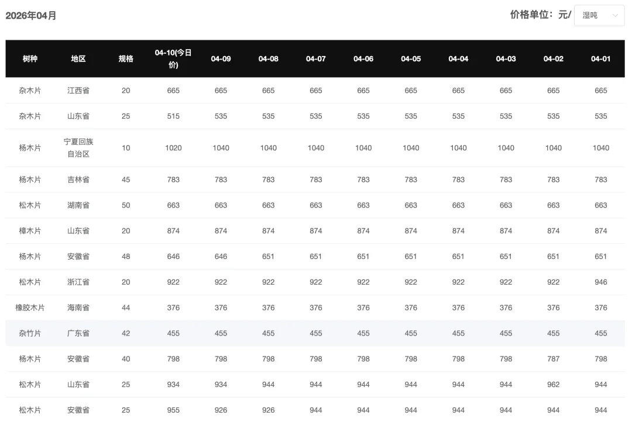Open the 湿吨 price unit dropdown
632x422 pixels.
click(599, 15)
